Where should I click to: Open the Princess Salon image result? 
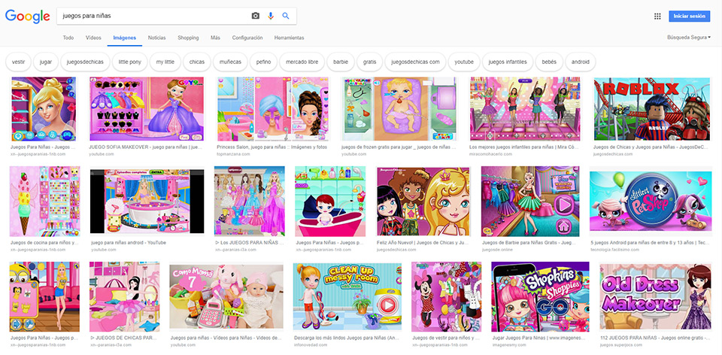click(x=274, y=109)
